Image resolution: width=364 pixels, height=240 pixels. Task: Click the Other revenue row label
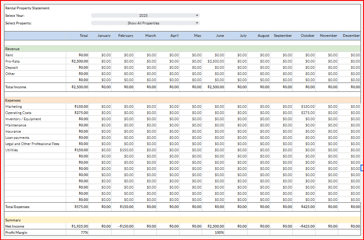10,74
